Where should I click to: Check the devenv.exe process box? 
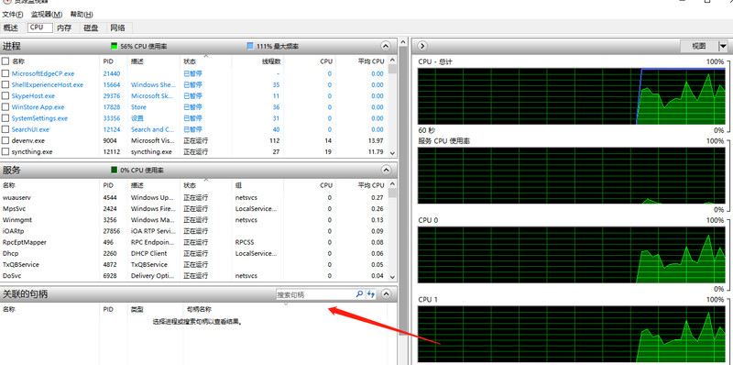pos(5,140)
